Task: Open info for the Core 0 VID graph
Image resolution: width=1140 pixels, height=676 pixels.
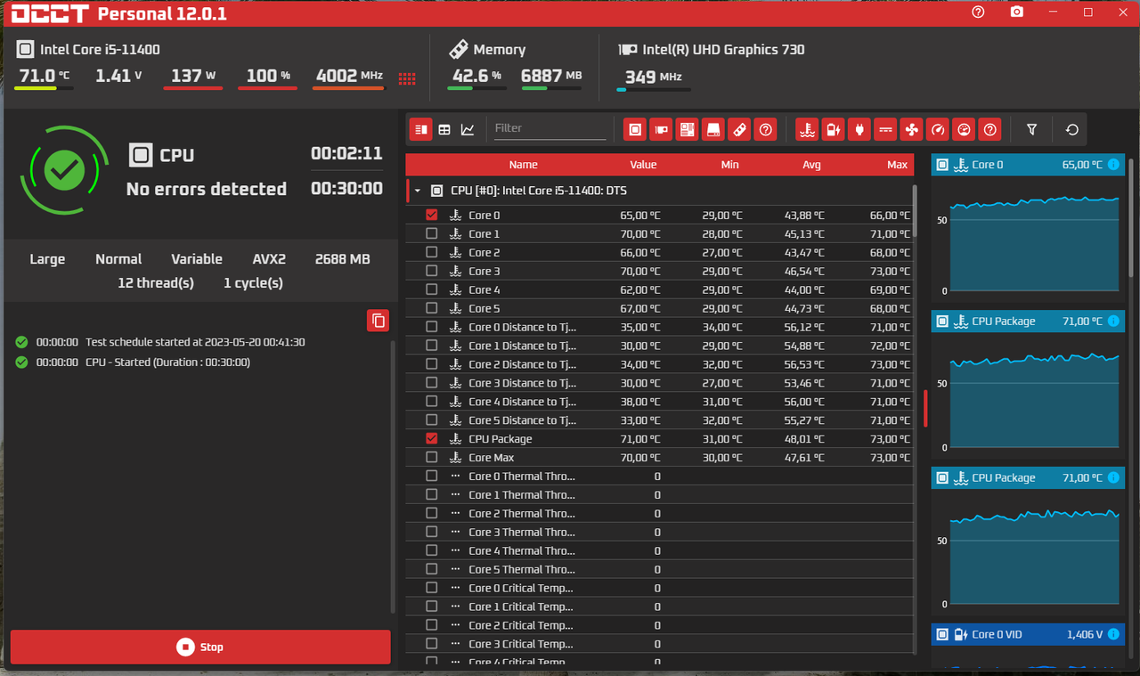Action: (1113, 634)
